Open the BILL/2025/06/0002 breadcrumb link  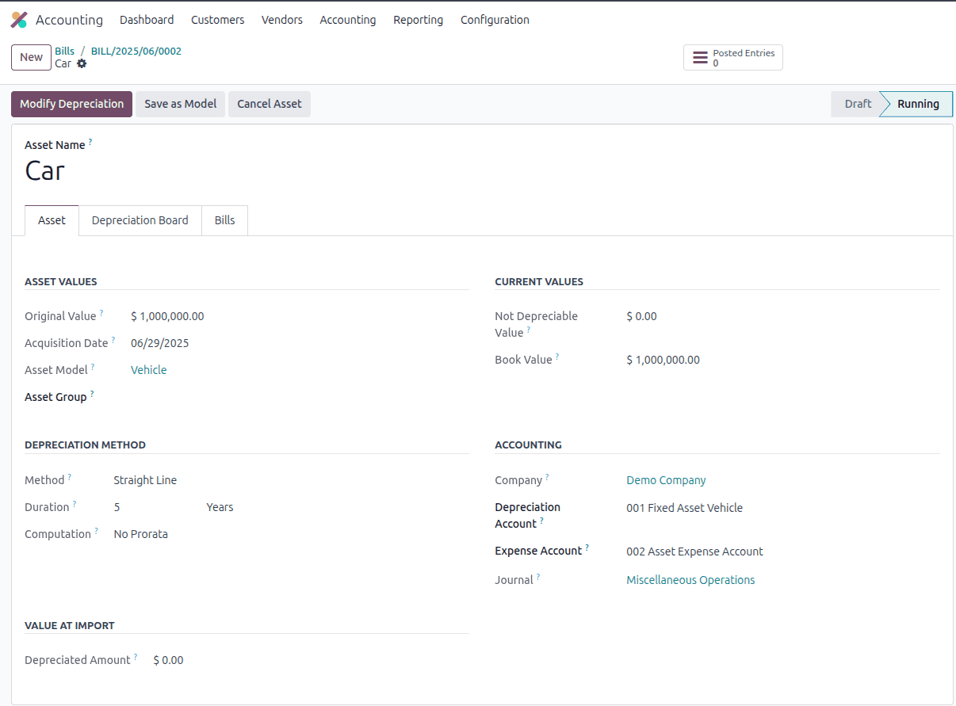click(x=136, y=51)
